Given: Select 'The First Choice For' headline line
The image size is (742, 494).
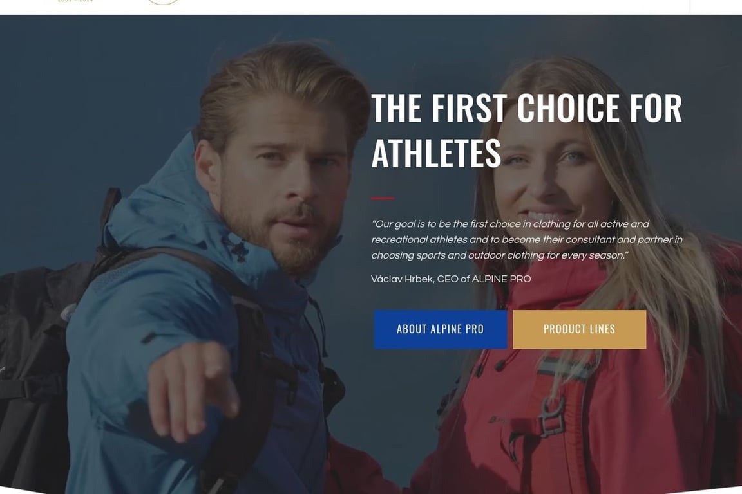Looking at the screenshot, I should (526, 108).
